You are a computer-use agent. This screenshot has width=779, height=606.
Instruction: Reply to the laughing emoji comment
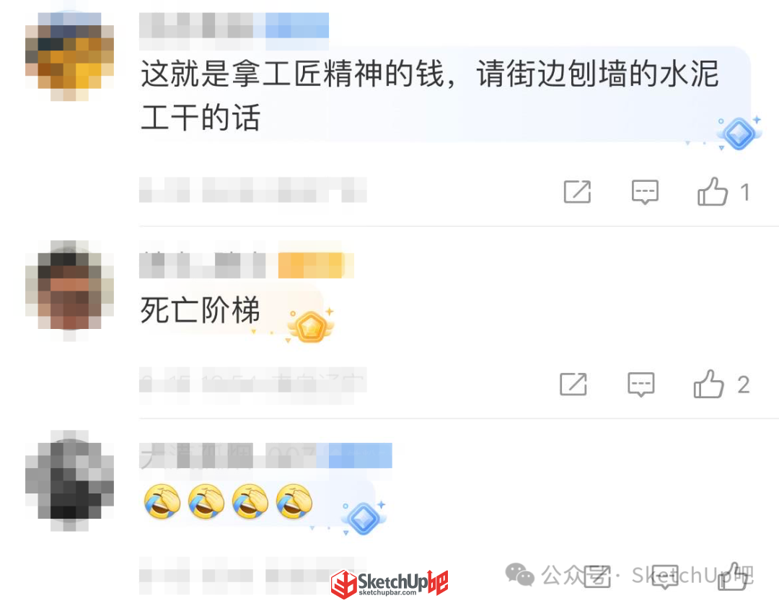click(665, 576)
